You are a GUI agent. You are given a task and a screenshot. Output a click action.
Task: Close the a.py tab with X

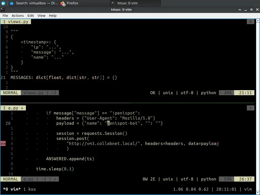(250, 108)
